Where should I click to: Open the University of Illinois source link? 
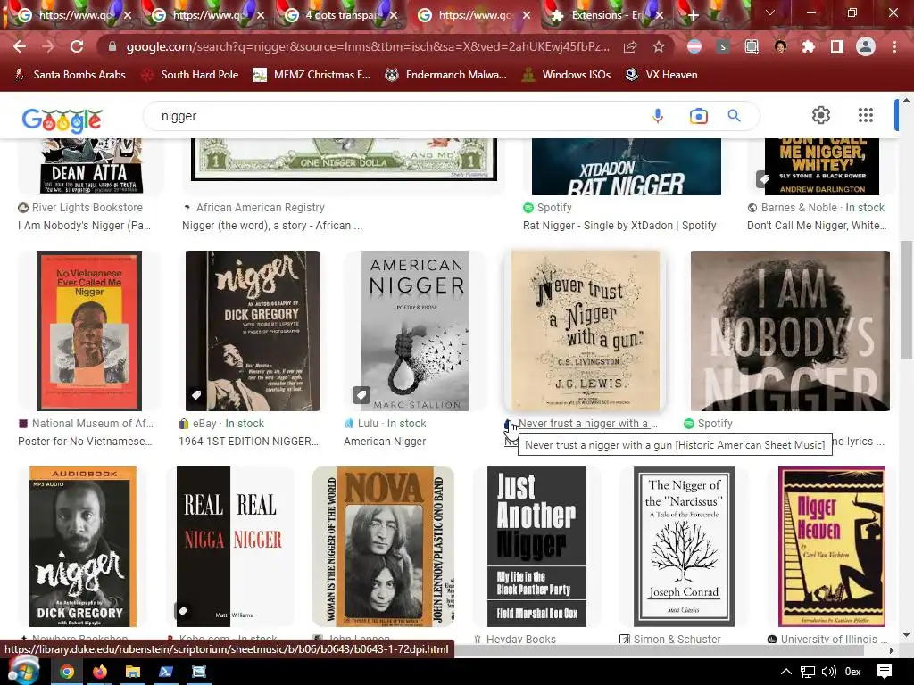tap(827, 639)
